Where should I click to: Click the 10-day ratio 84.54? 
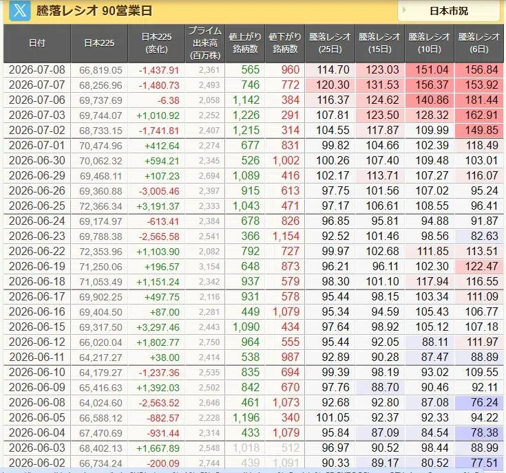434,432
